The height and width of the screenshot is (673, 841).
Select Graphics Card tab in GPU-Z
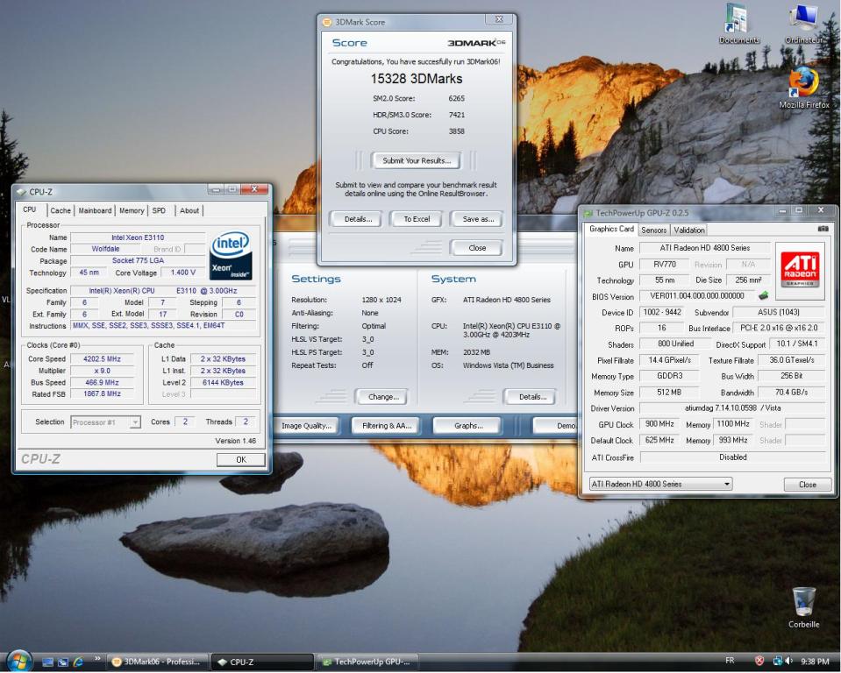coord(611,229)
